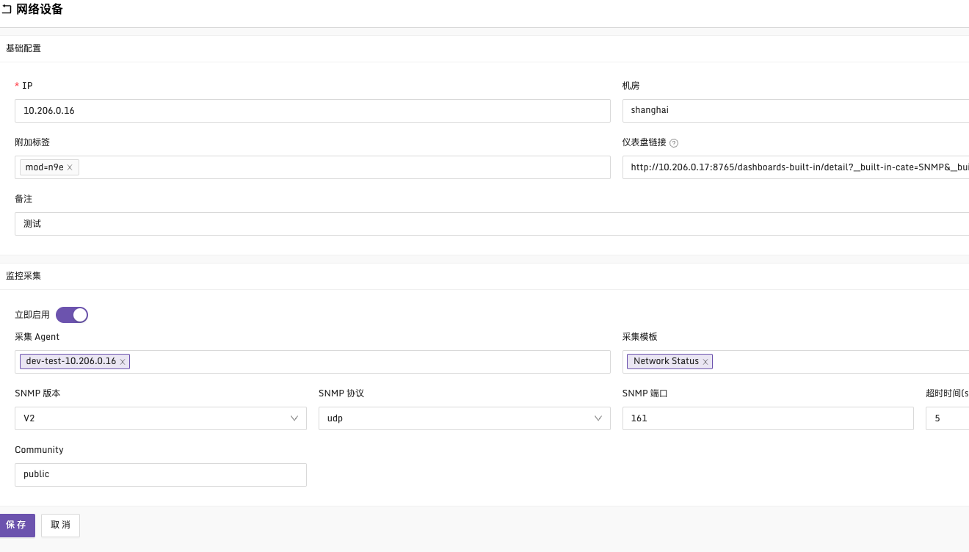The image size is (969, 552).
Task: Click the 保存 button
Action: click(x=17, y=525)
